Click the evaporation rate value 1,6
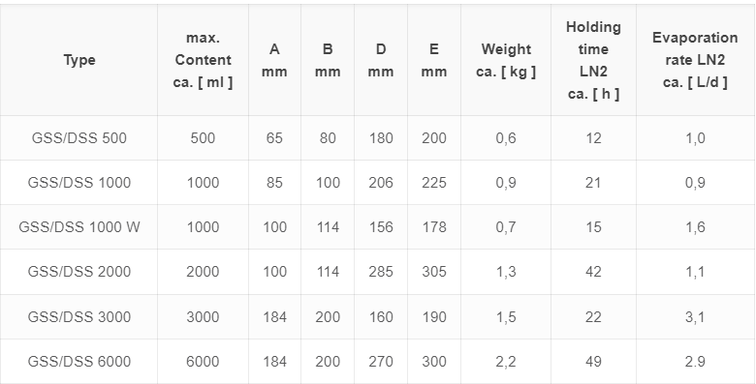 [695, 226]
